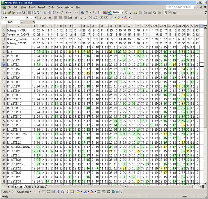Select column A header
208x199 pixels.
(19, 26)
